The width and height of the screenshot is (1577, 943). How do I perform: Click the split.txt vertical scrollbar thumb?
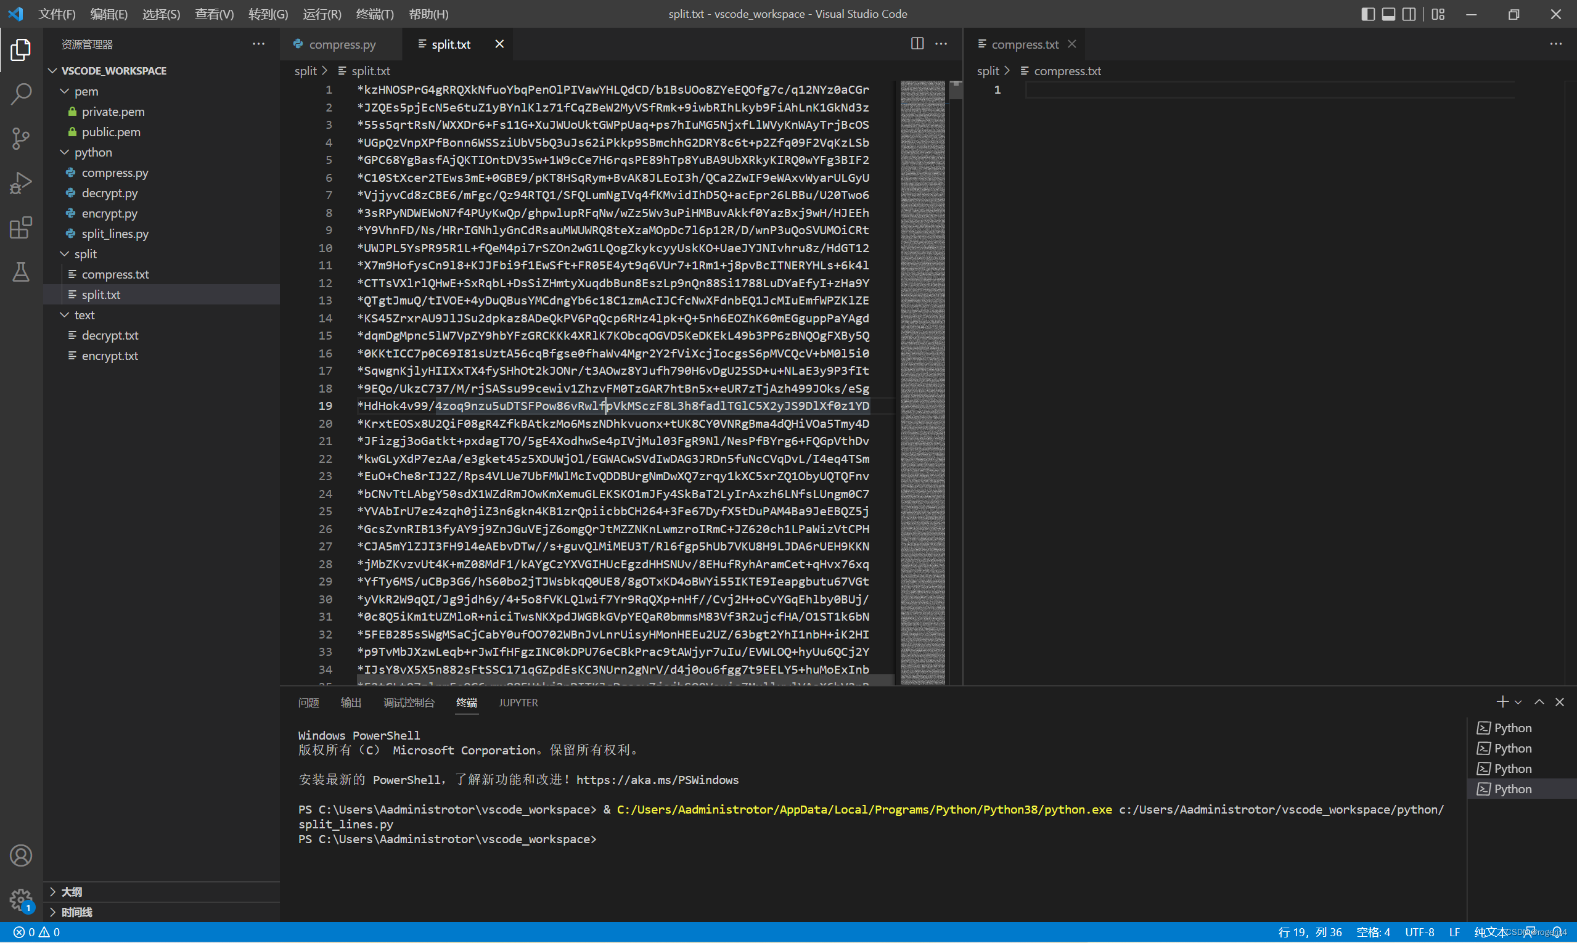click(956, 89)
